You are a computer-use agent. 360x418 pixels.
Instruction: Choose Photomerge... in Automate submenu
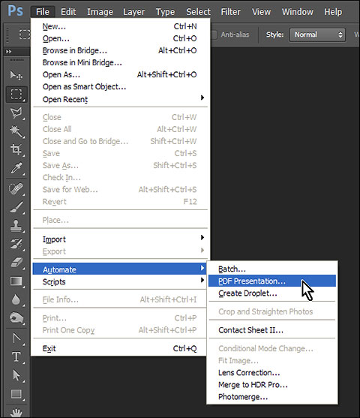tap(272, 397)
